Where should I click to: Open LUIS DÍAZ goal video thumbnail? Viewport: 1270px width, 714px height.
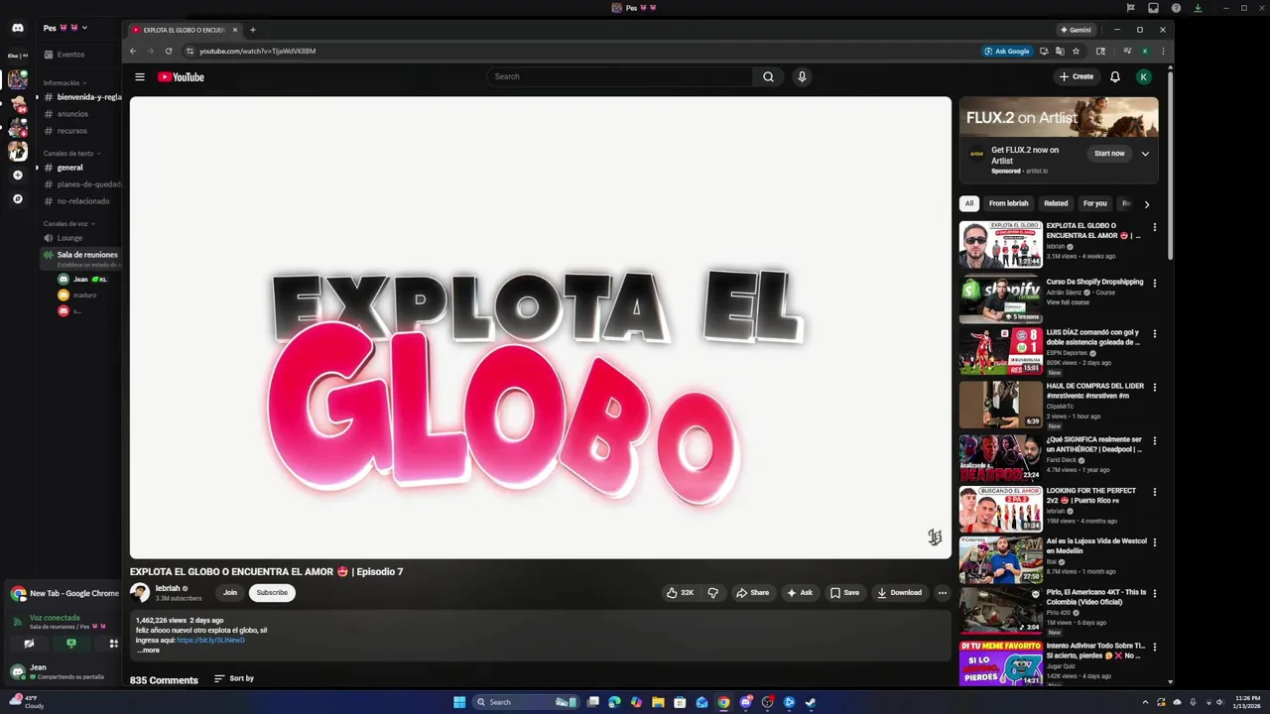pos(1000,352)
